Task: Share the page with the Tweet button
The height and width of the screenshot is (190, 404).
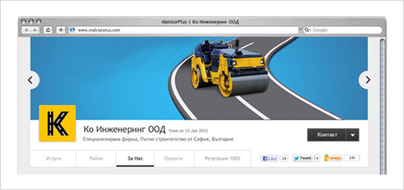Action: point(302,158)
